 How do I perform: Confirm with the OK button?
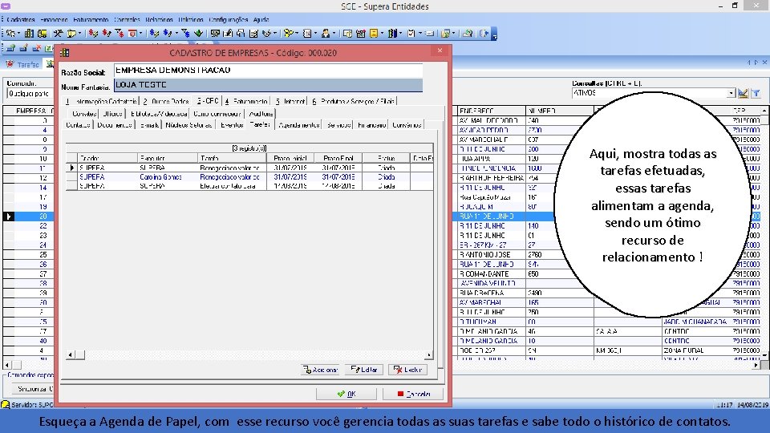346,394
